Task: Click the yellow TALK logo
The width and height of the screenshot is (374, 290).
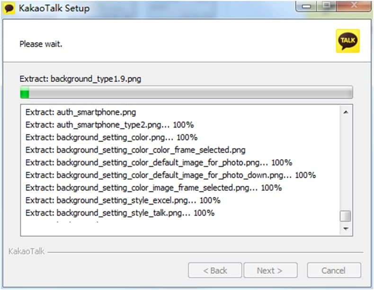Action: [347, 41]
